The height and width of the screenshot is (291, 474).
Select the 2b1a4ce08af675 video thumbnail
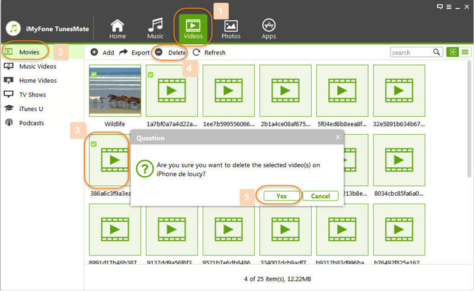[286, 90]
